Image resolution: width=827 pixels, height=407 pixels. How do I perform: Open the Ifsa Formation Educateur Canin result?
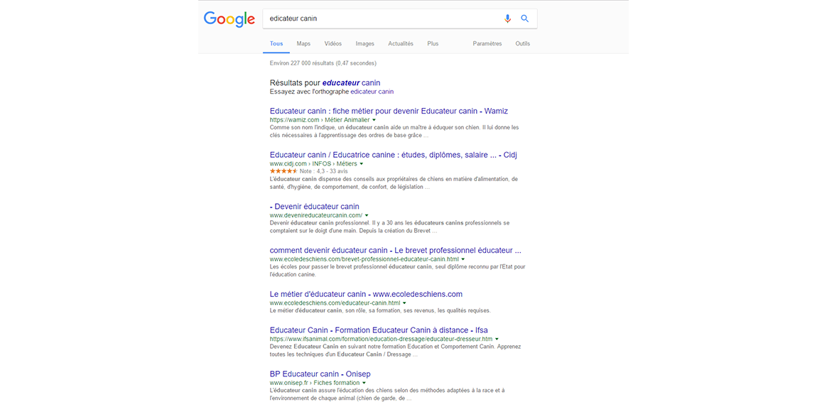coord(379,330)
